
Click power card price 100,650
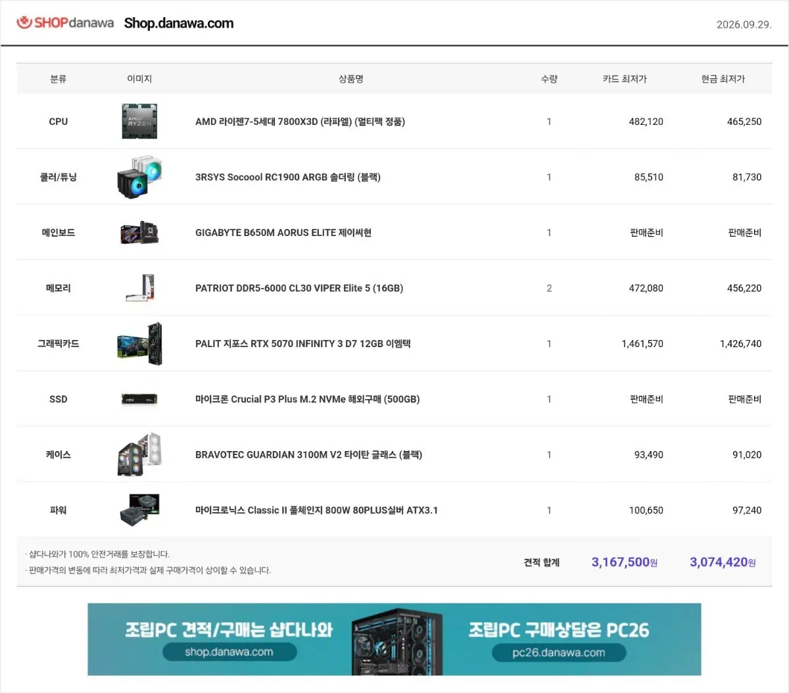tap(646, 510)
